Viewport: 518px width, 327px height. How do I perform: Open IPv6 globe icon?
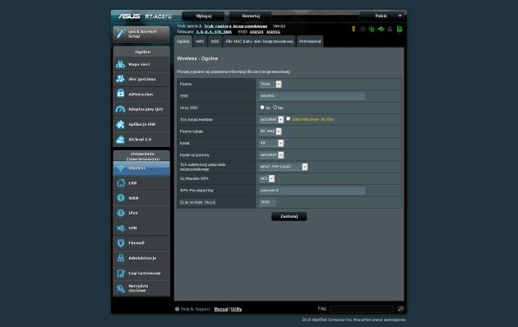coord(121,213)
